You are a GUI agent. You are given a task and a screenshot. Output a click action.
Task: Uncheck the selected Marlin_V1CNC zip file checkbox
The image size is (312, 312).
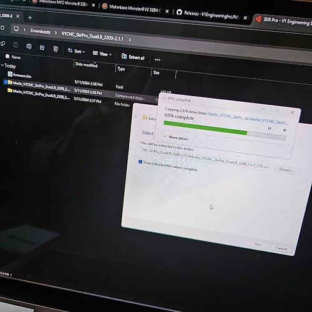tap(6, 82)
